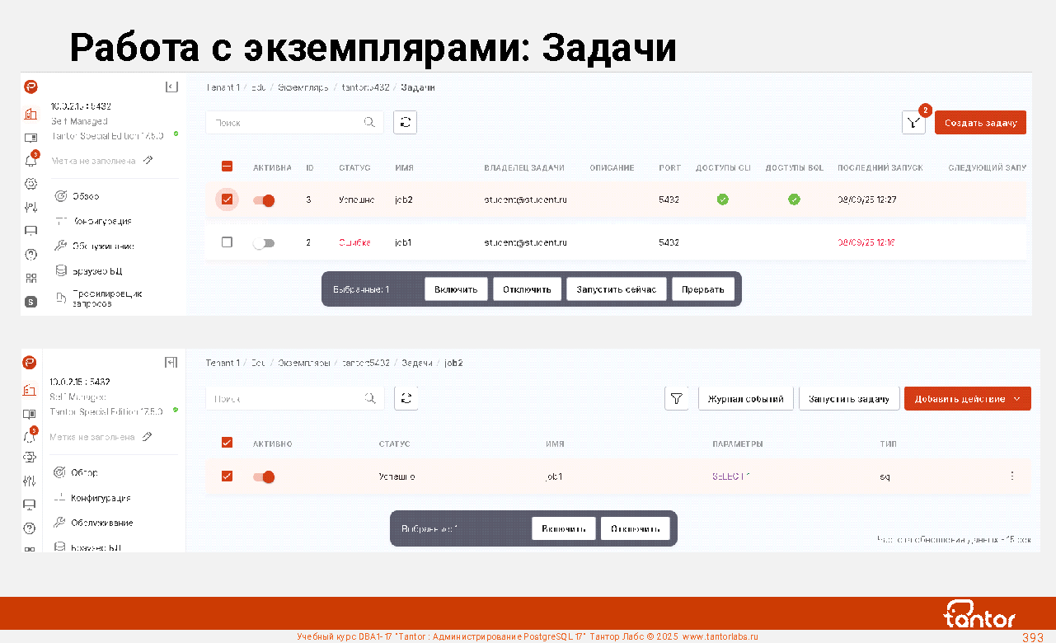Disable the active toggle slider for job2
The width and height of the screenshot is (1056, 643).
264,200
